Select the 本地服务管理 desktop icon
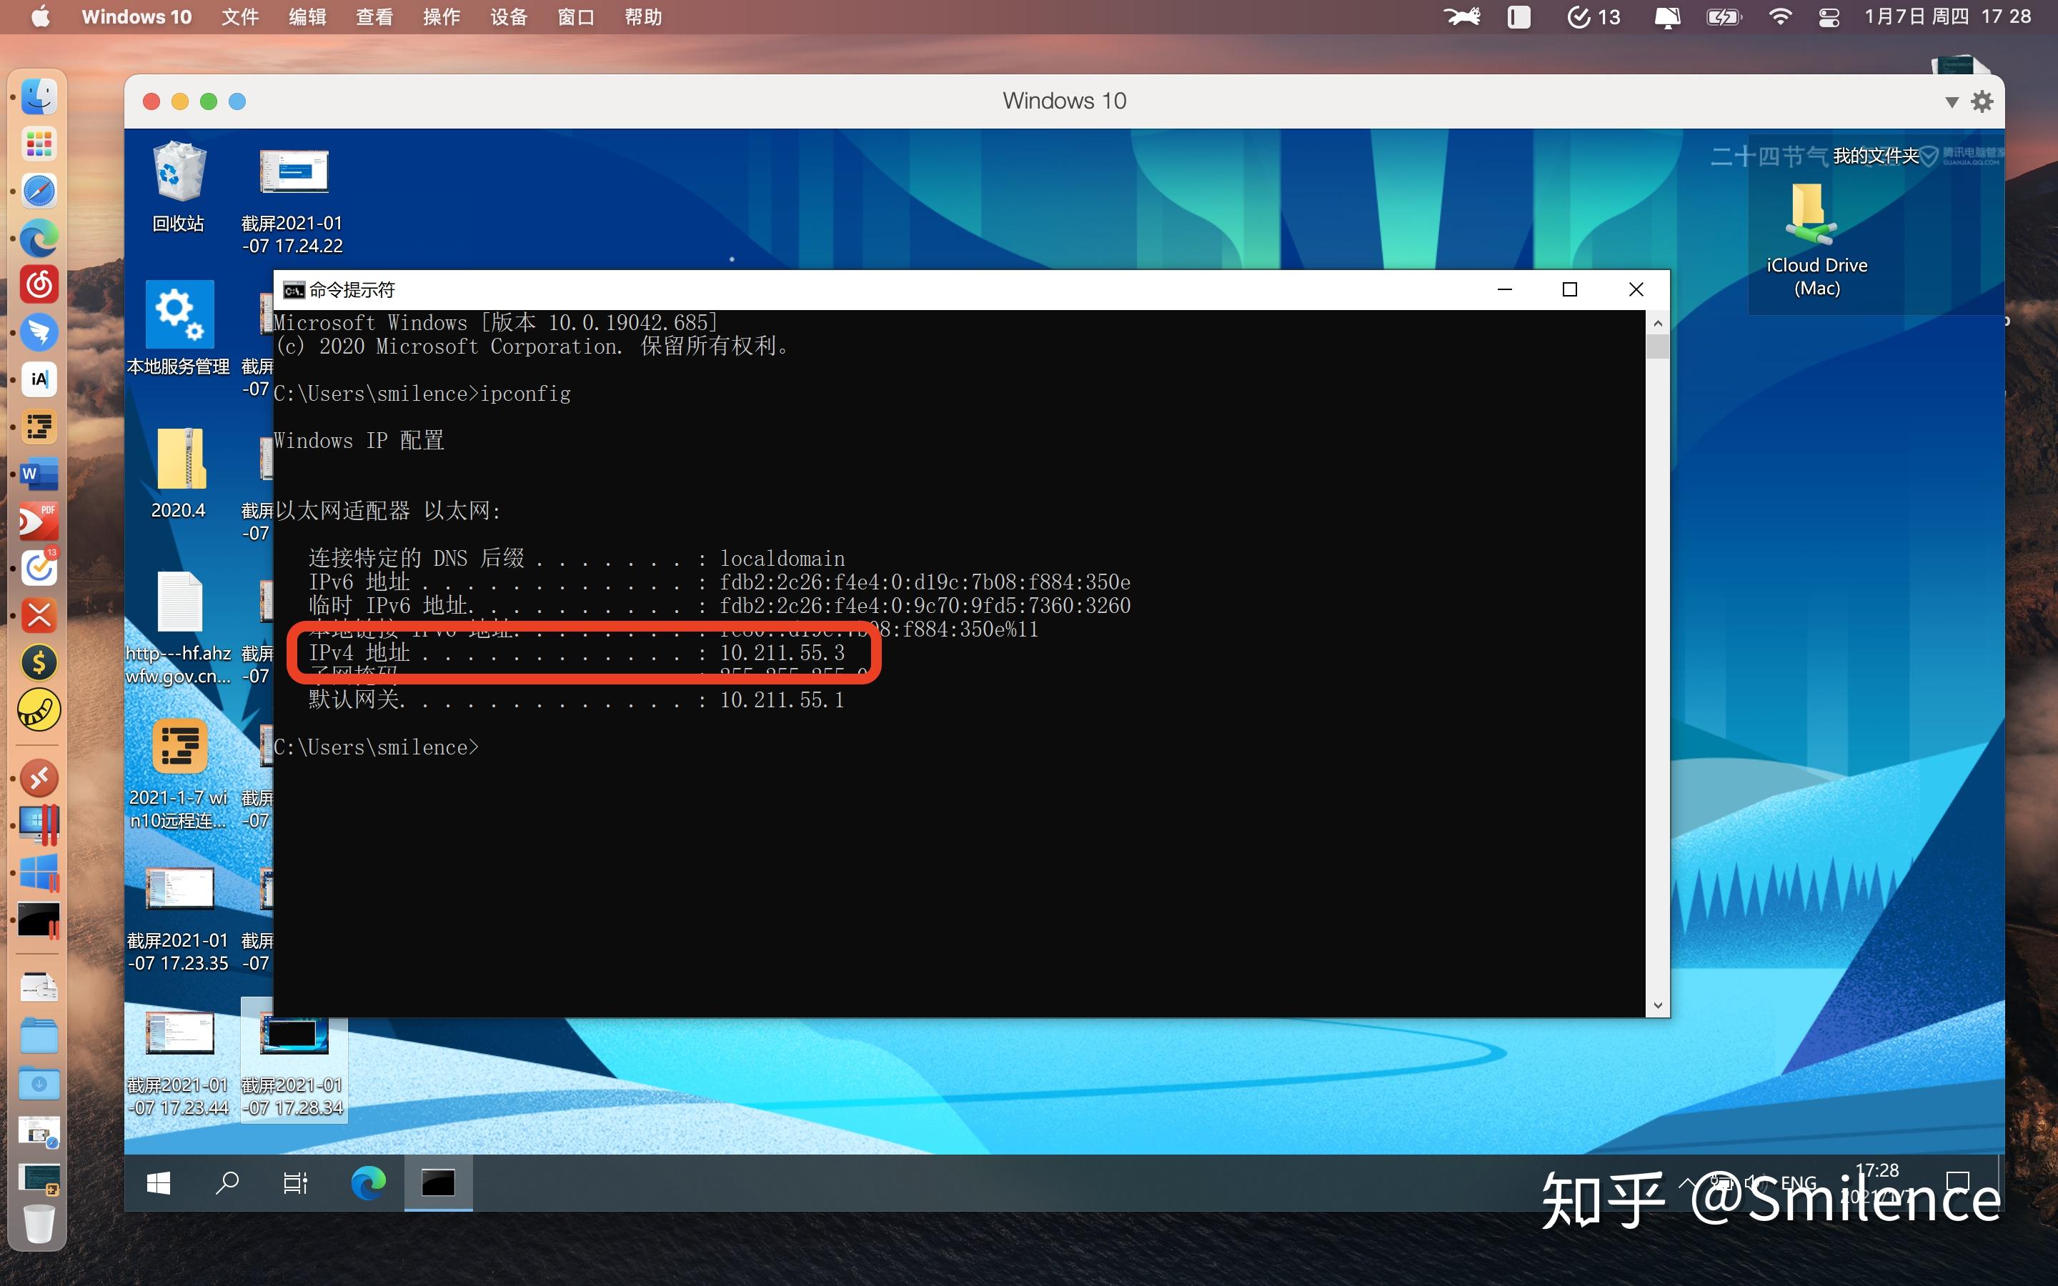 click(179, 329)
